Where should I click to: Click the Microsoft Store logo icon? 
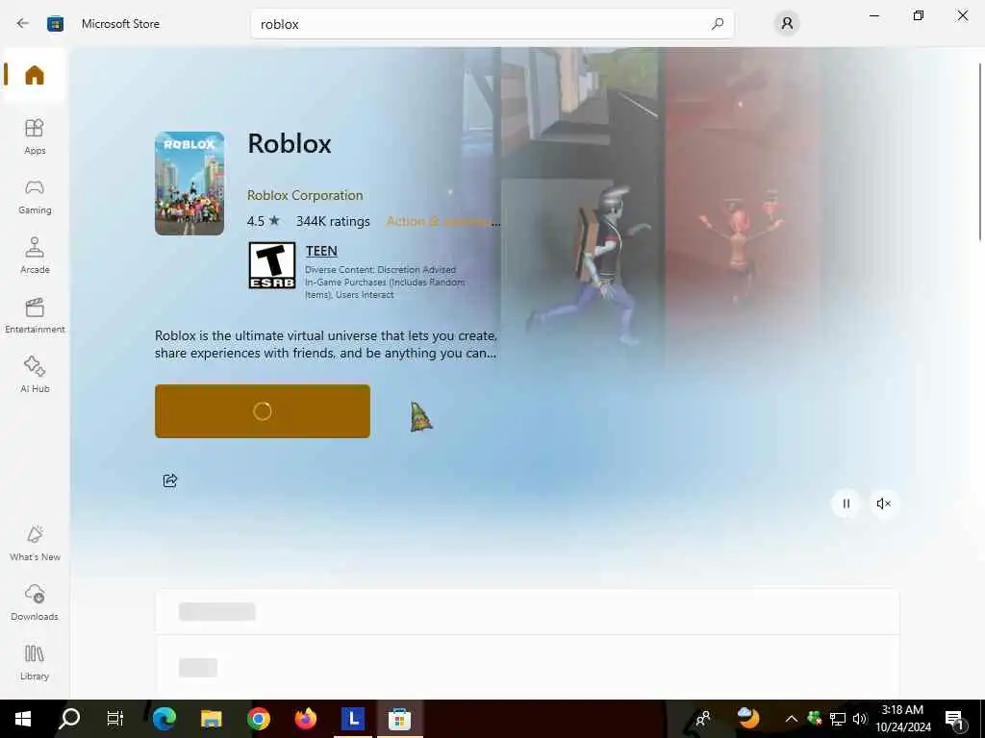[55, 24]
